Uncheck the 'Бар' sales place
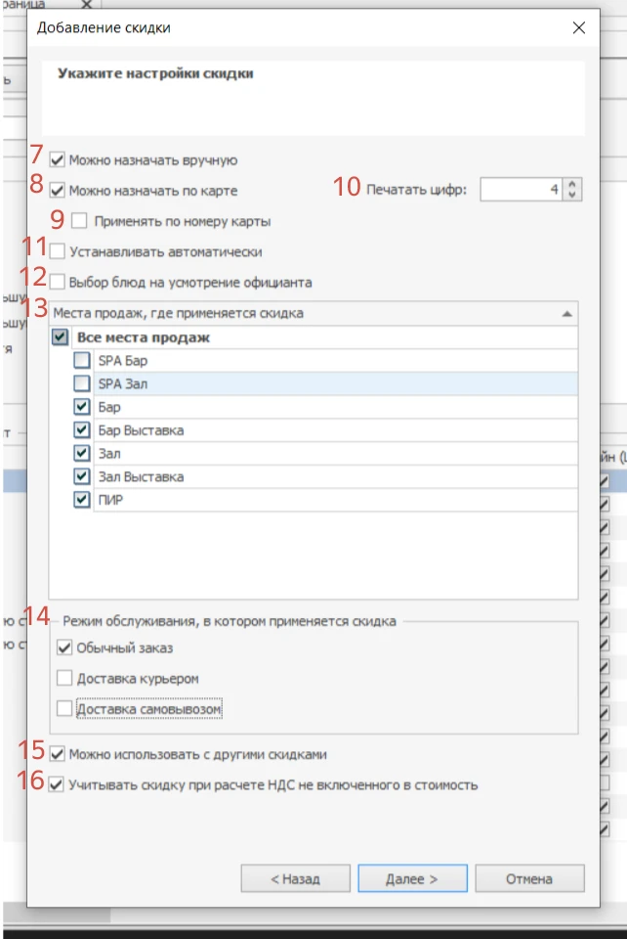 click(82, 407)
